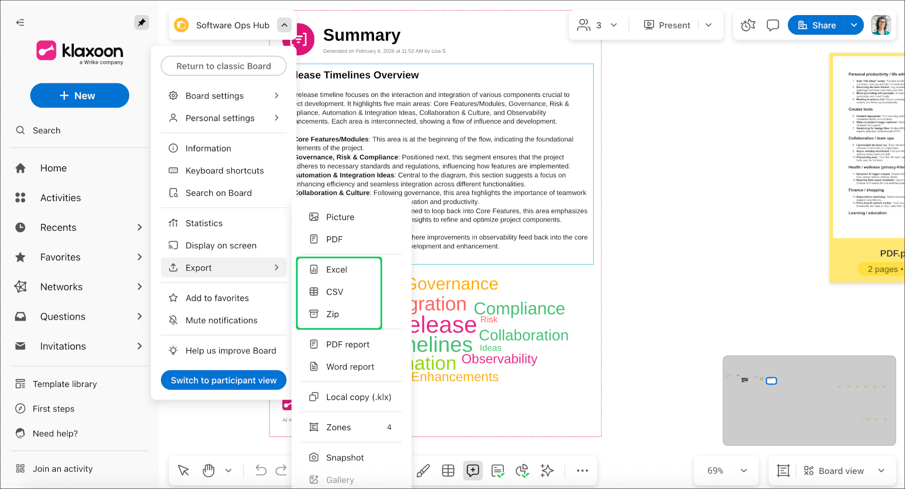905x489 pixels.
Task: Open the timer tool icon
Action: pos(748,25)
